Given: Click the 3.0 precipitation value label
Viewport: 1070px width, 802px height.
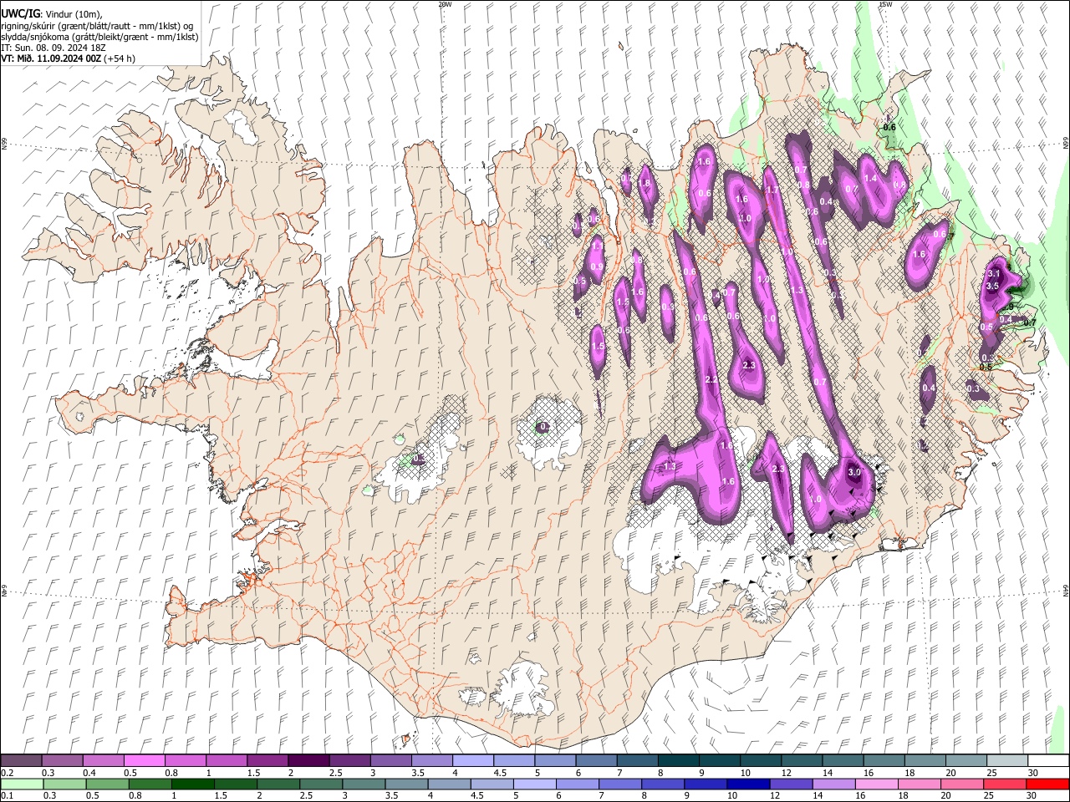Looking at the screenshot, I should (854, 472).
